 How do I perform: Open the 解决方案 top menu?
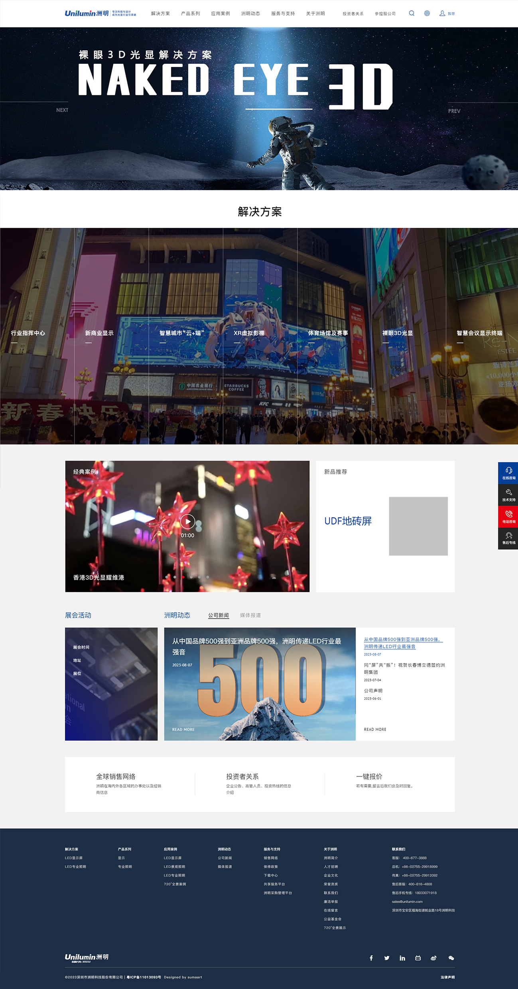pyautogui.click(x=160, y=14)
